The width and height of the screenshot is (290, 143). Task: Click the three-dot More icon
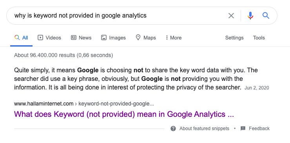167,38
